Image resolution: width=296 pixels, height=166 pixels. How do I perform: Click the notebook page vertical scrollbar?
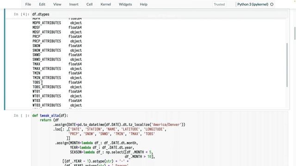[295, 33]
